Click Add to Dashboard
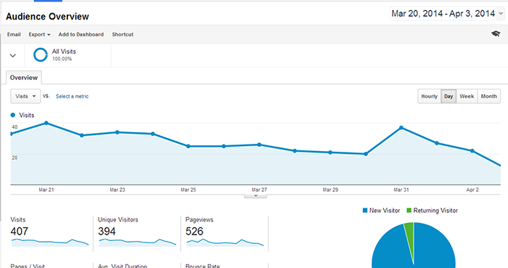508x268 pixels. [x=81, y=34]
